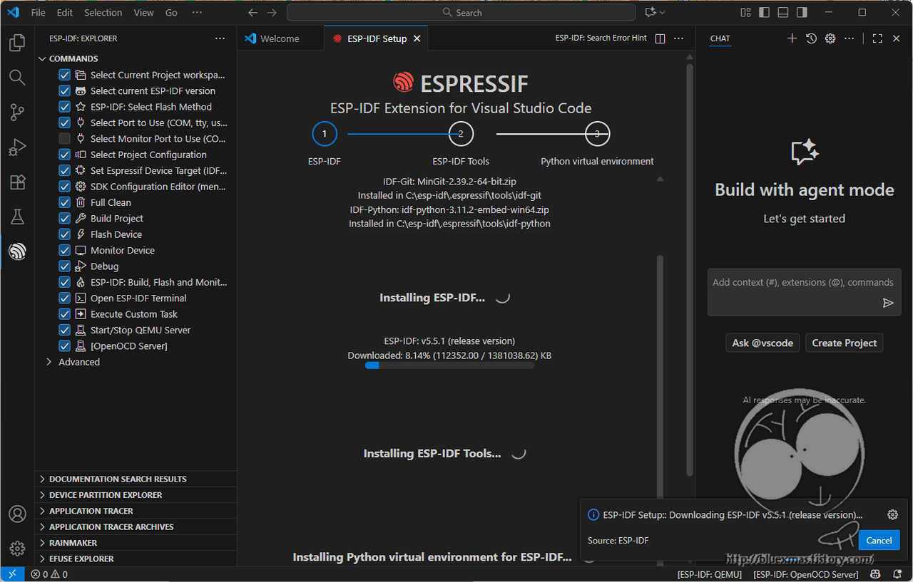This screenshot has height=582, width=913.
Task: Click the chat input field
Action: pos(804,292)
